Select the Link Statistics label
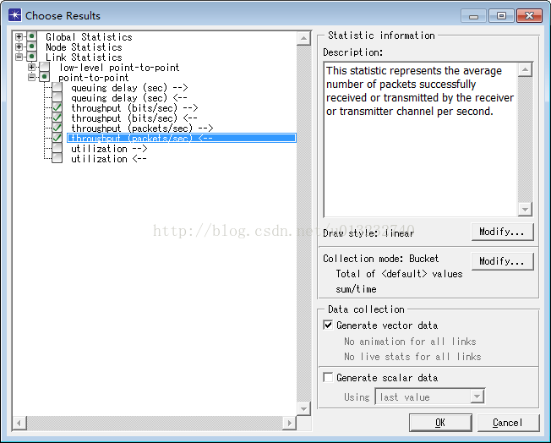The height and width of the screenshot is (443, 551). pyautogui.click(x=84, y=57)
